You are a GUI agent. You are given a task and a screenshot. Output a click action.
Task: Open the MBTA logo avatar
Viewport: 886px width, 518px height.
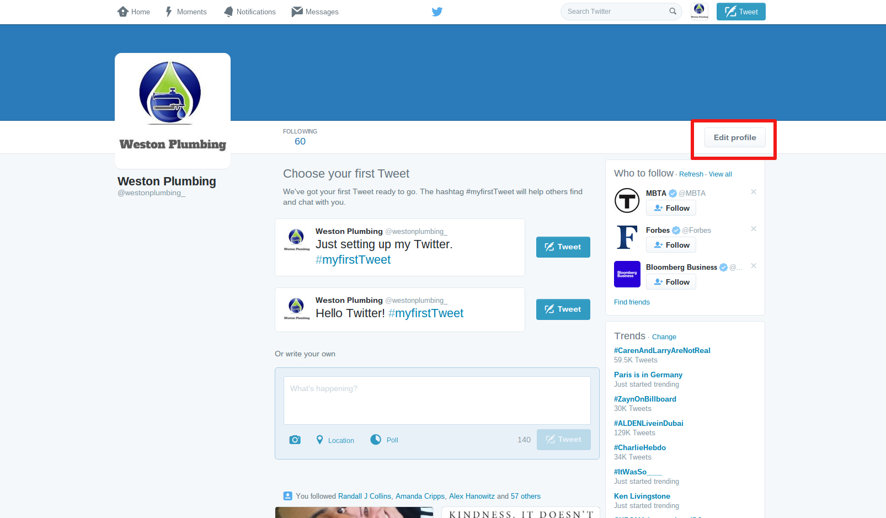coord(627,200)
